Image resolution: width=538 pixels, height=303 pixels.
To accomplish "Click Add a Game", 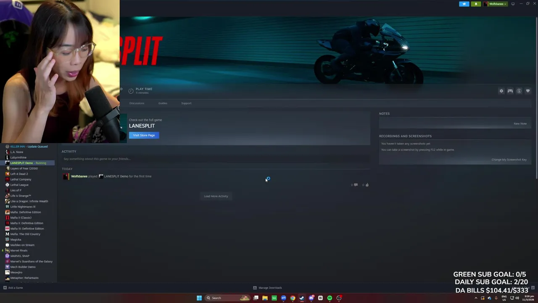I will click(x=13, y=288).
